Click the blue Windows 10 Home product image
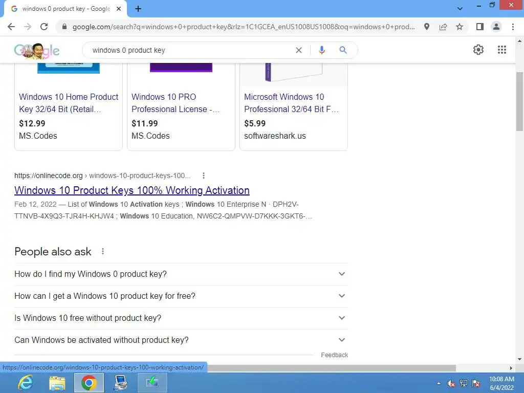Screen dimensions: 524x393 coord(69,68)
